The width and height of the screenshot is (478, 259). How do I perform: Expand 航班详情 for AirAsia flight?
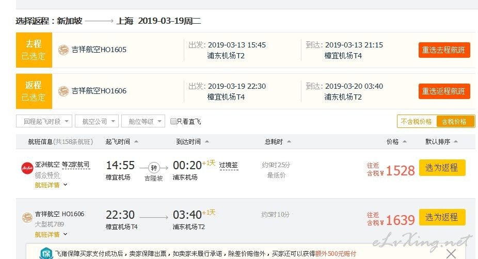pyautogui.click(x=51, y=185)
